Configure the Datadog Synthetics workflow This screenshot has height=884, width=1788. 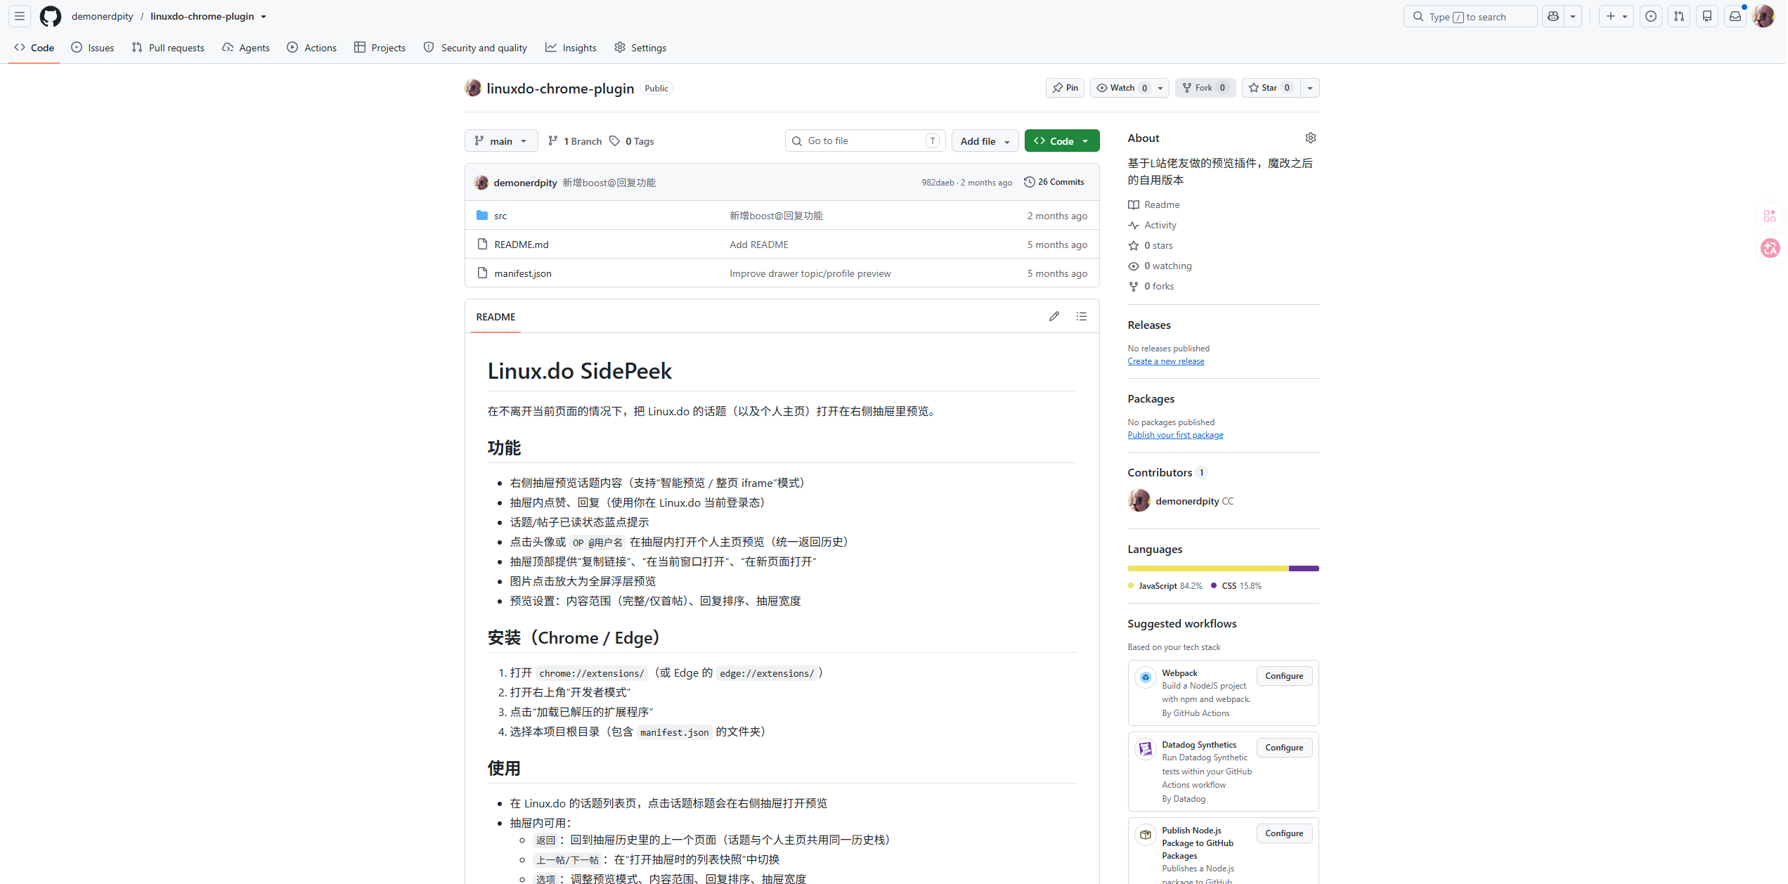point(1284,748)
